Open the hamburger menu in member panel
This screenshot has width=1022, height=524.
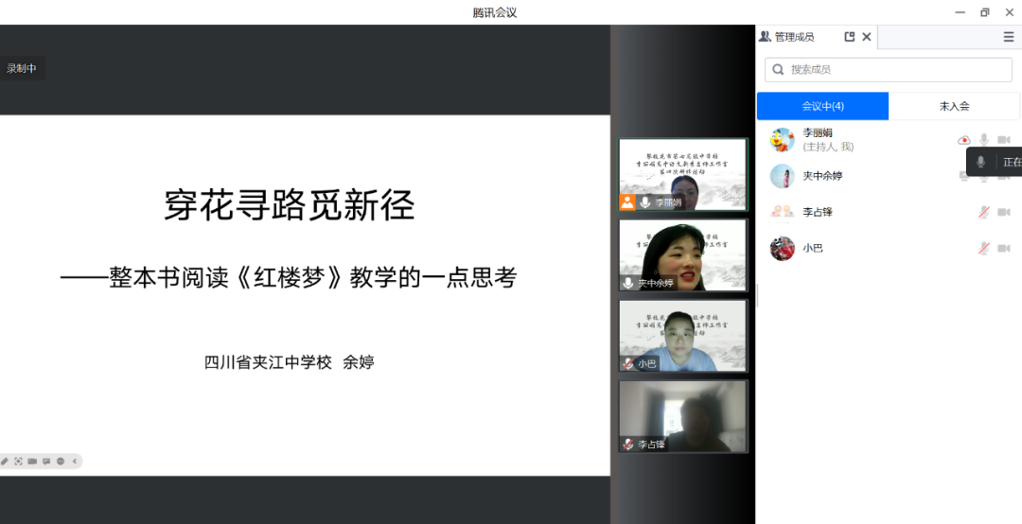1008,37
